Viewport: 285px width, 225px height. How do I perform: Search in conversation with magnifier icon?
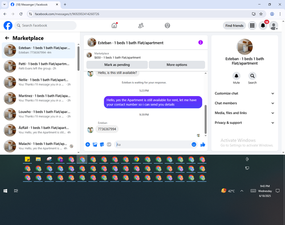tap(252, 76)
